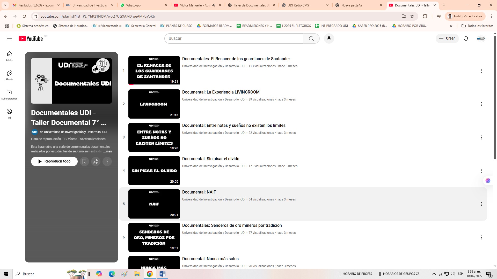Save the playlist with the bookmark icon
The image size is (497, 279).
pos(84,161)
